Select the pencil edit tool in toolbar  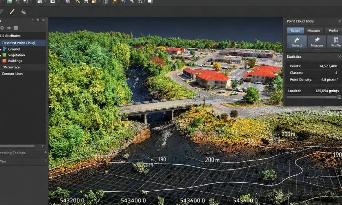click(12, 12)
